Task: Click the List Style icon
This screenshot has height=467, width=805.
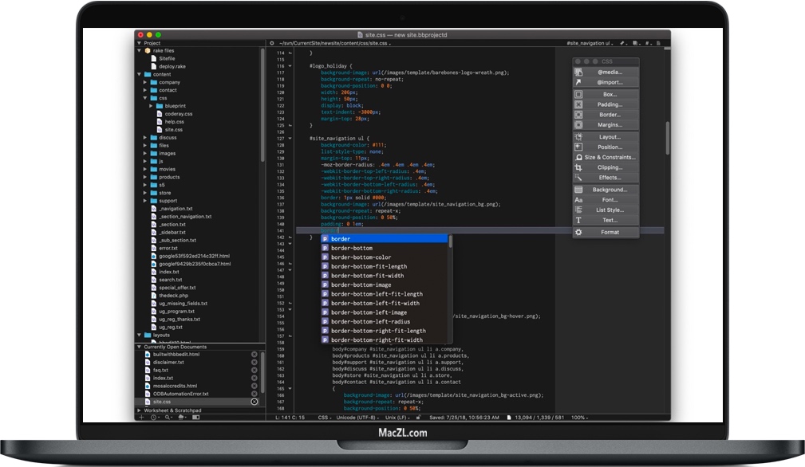Action: coord(578,210)
